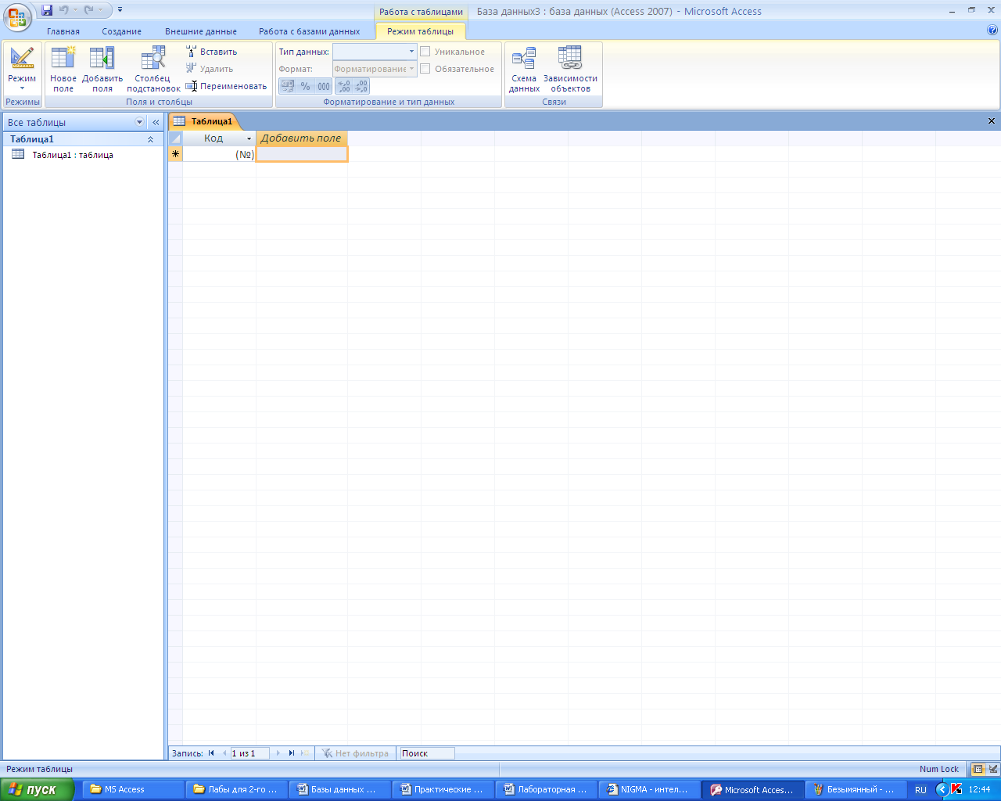This screenshot has height=801, width=1001.
Task: Click the пуск Start button
Action: coord(37,789)
